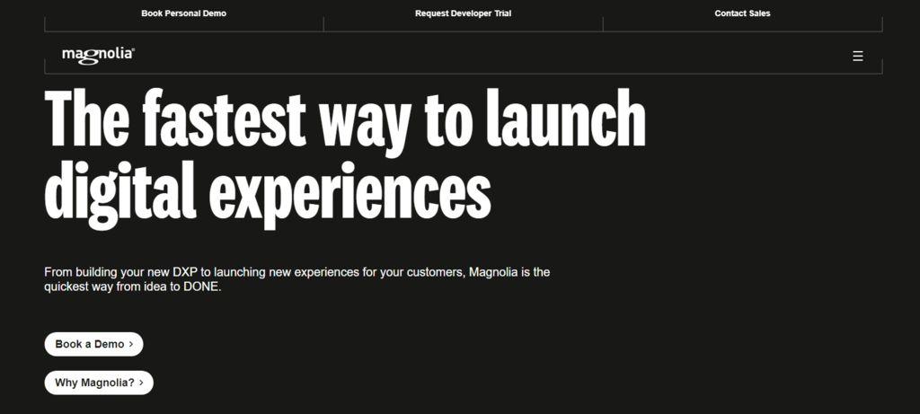Select Request Developer Trial in top bar

(463, 13)
